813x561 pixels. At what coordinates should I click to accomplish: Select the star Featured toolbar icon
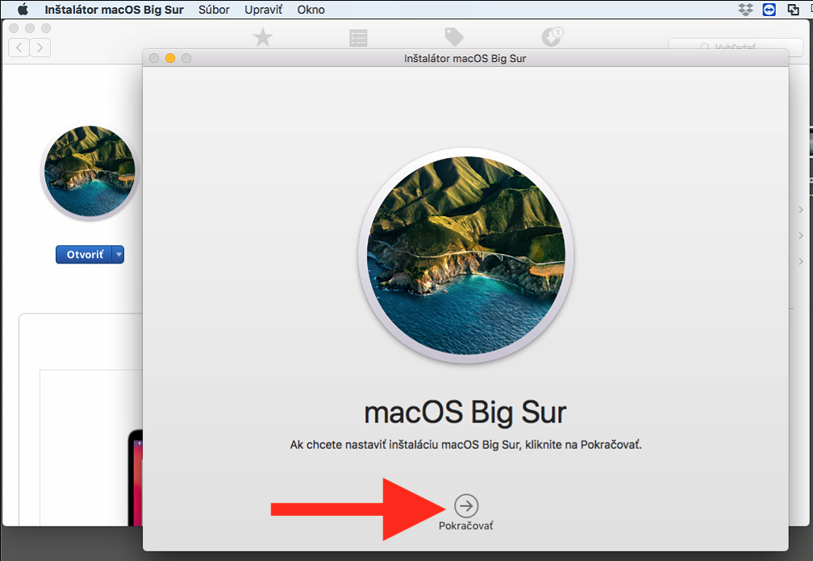[x=263, y=37]
